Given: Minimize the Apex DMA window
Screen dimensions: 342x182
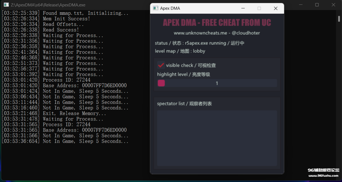Looking at the screenshot, I should 243,8.
